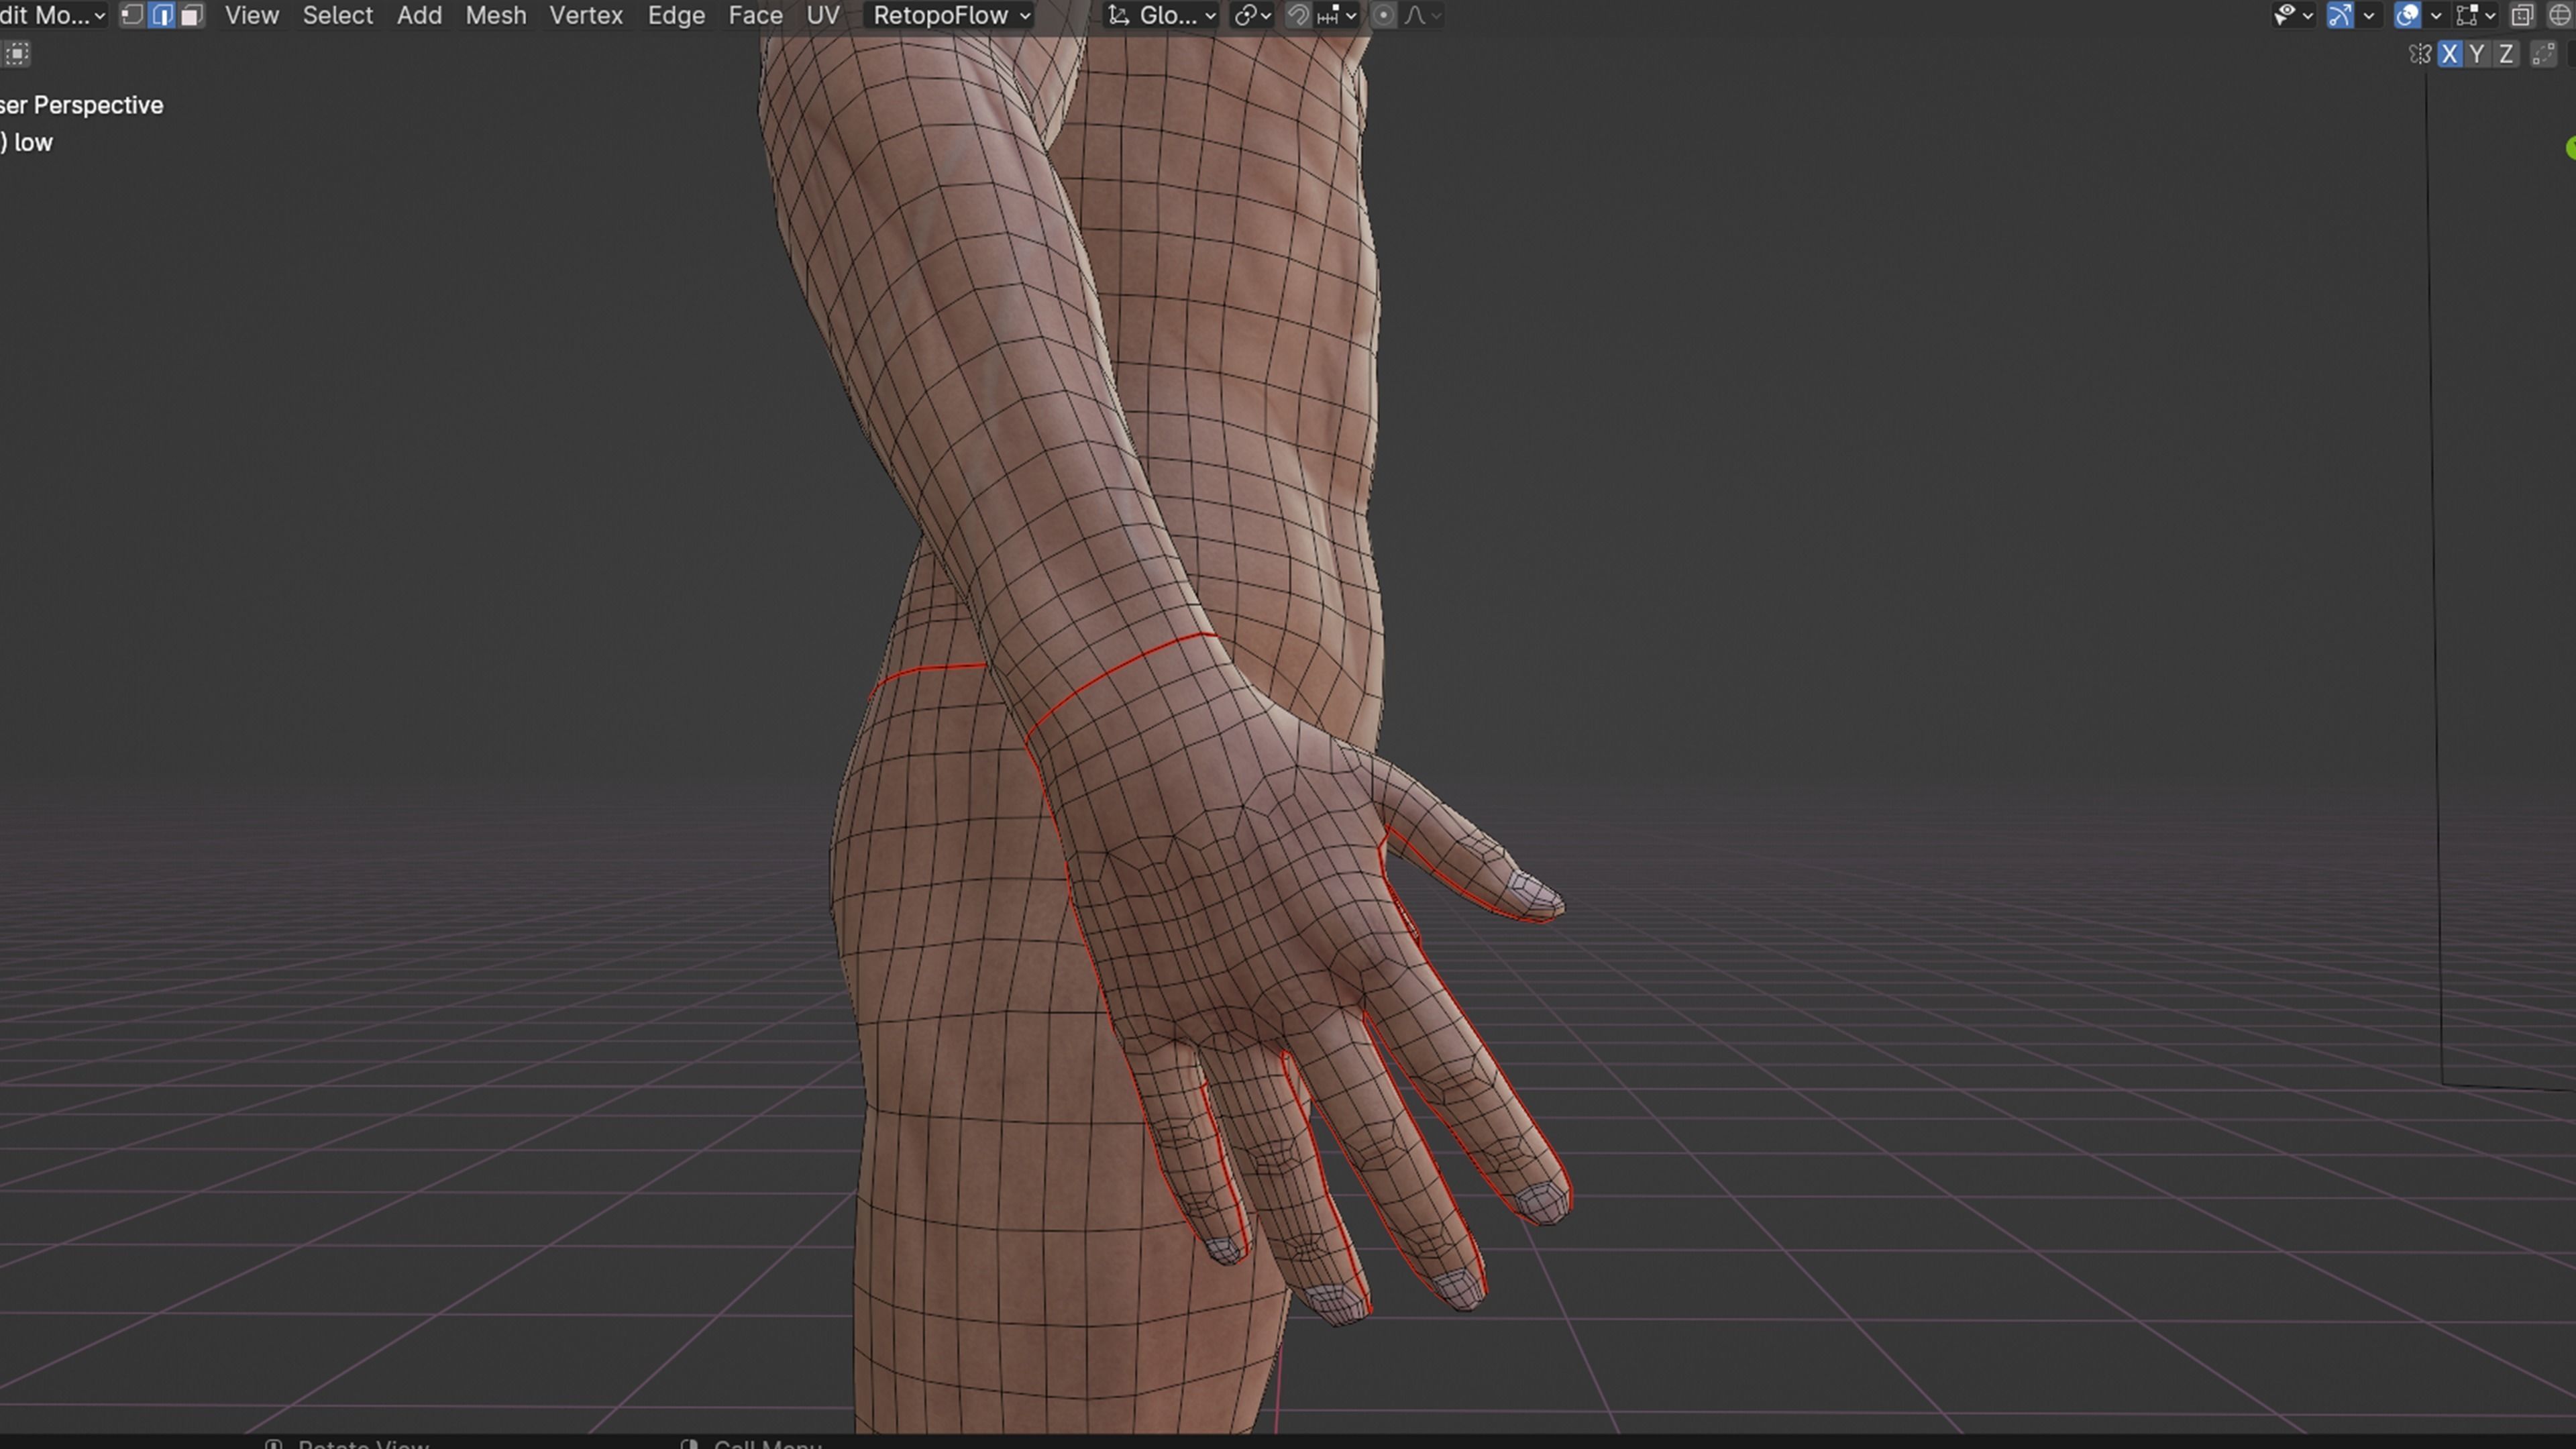The width and height of the screenshot is (2576, 1449).
Task: Toggle proportional editing icon
Action: [x=1383, y=15]
